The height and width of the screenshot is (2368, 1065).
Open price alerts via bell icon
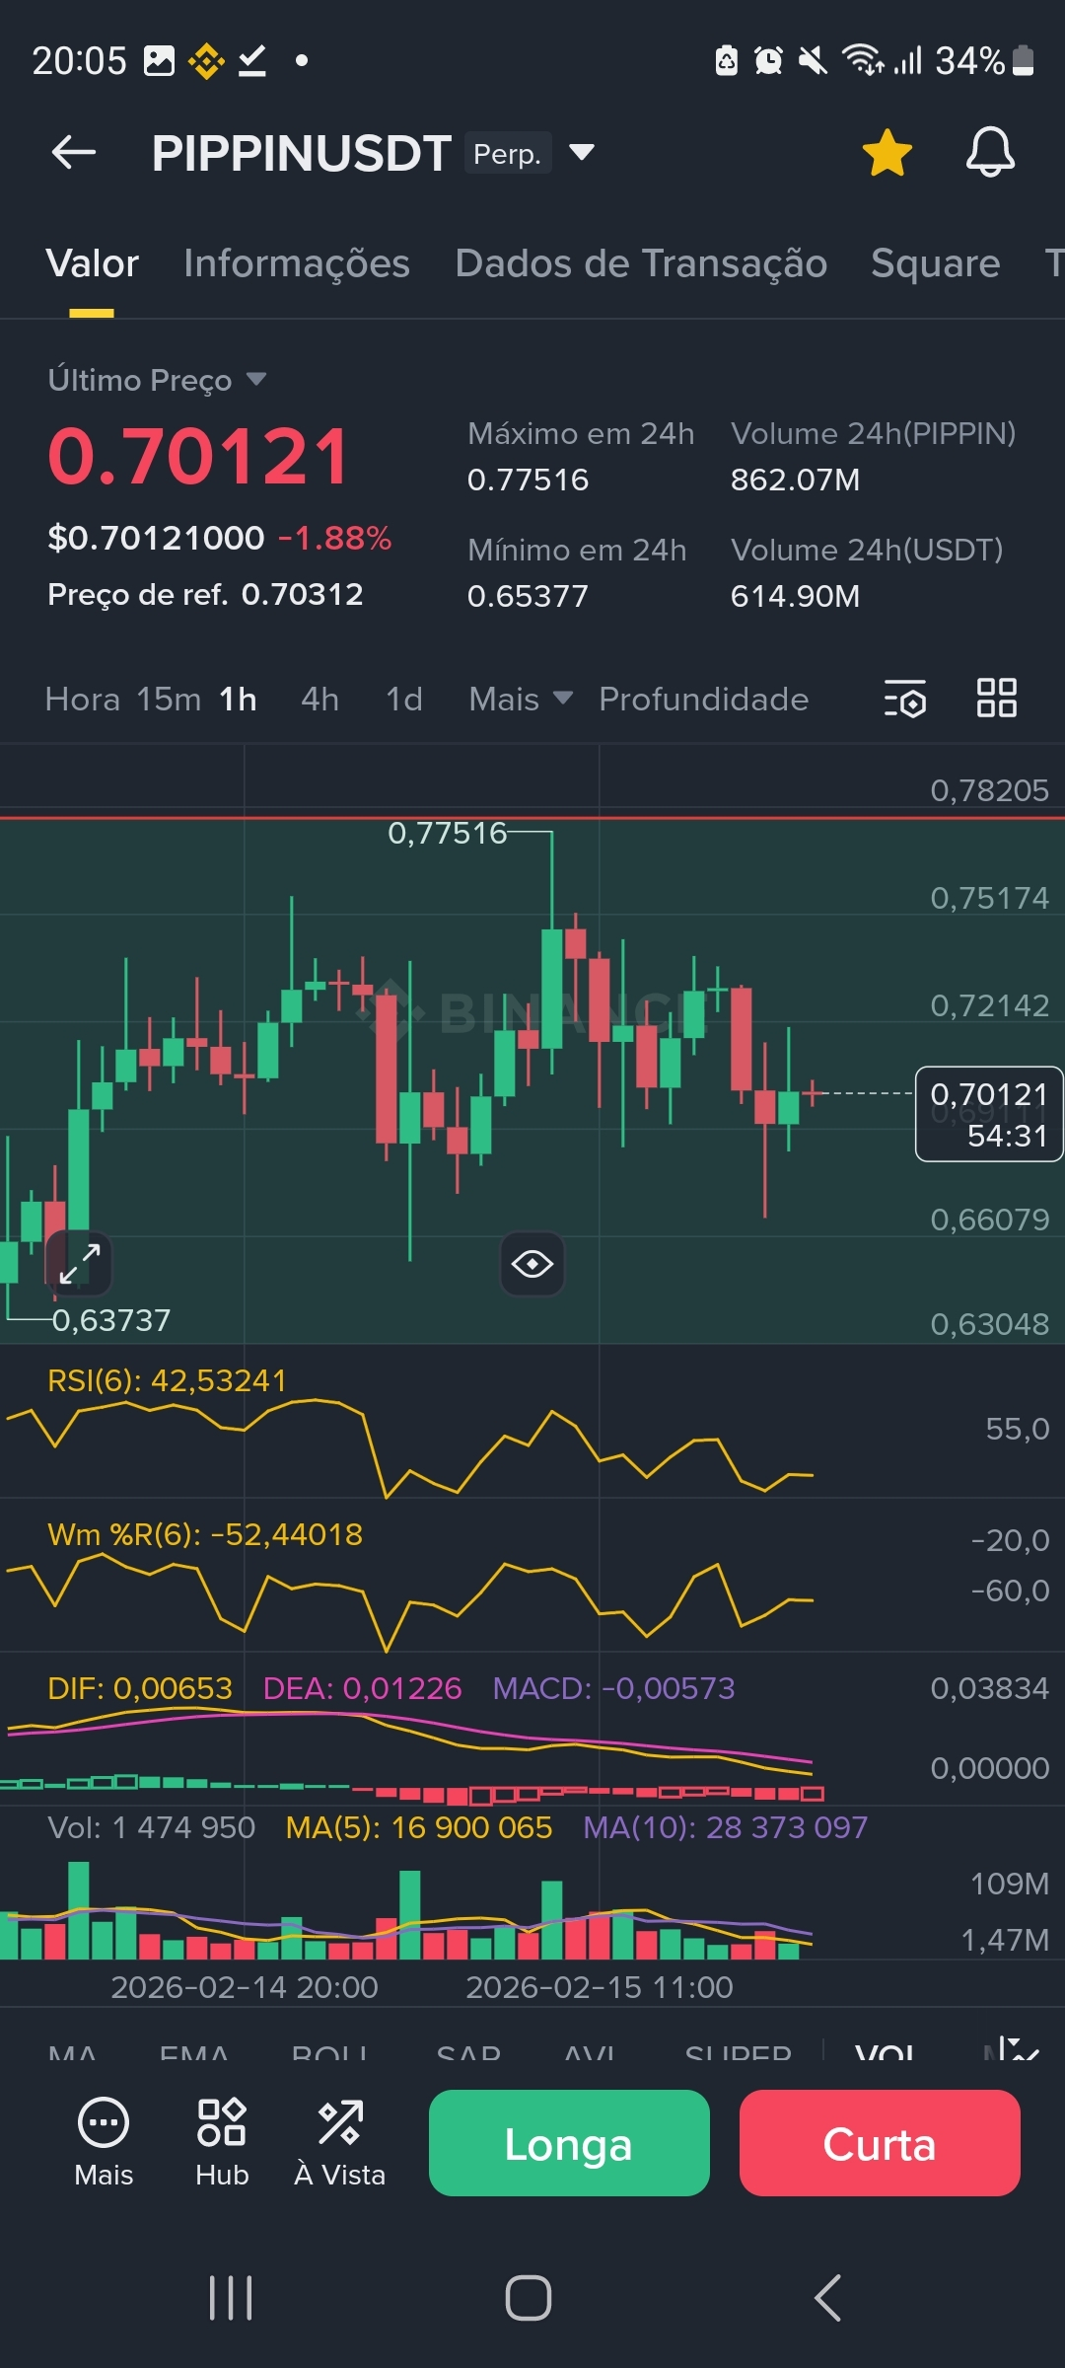(x=990, y=153)
